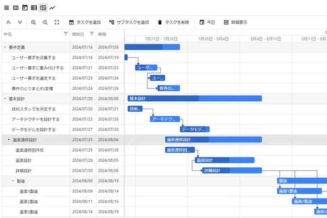Open the list view icon
The width and height of the screenshot is (327, 218).
coord(7,8)
